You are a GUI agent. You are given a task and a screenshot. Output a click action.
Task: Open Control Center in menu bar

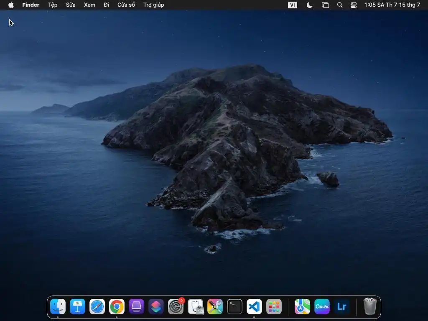point(354,5)
